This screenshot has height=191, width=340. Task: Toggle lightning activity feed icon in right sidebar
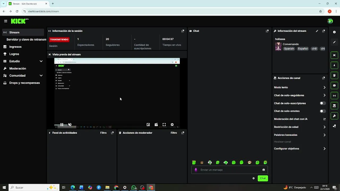coord(334,65)
